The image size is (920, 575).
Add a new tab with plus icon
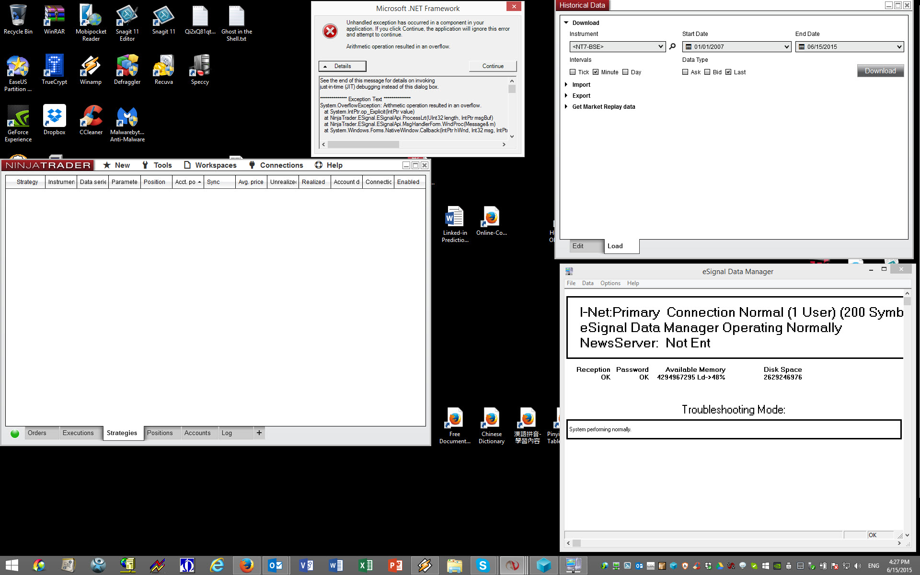tap(259, 433)
